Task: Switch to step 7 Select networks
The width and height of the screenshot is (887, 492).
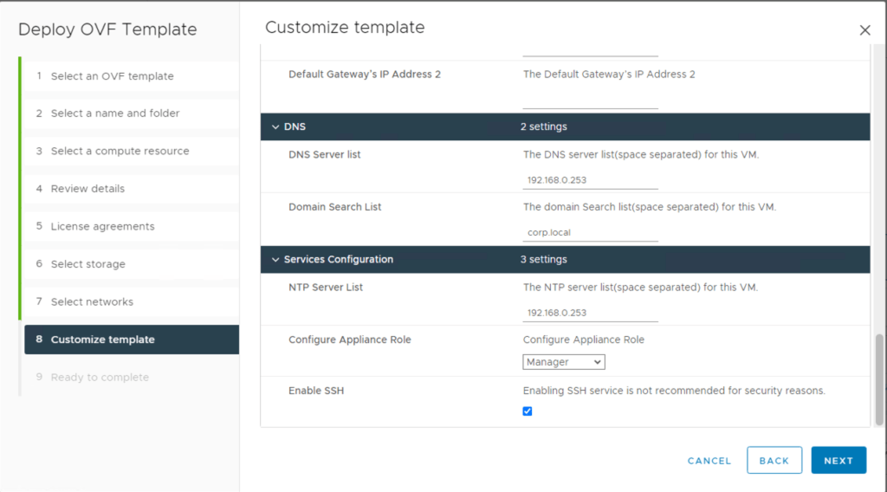Action: tap(92, 301)
